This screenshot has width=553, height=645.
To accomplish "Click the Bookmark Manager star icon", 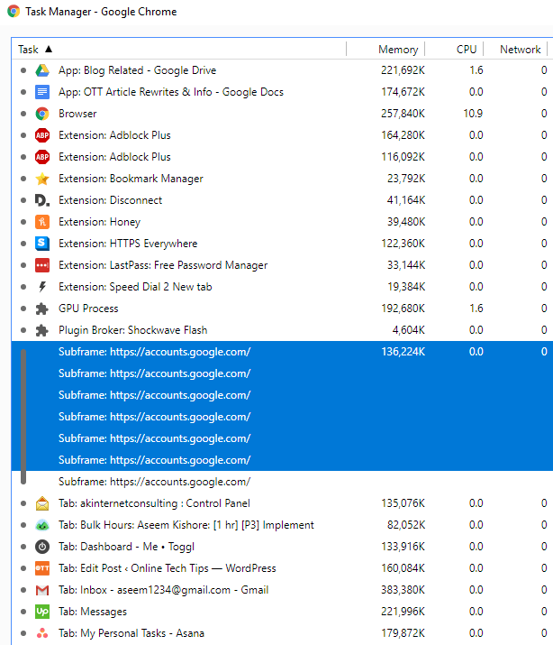I will pyautogui.click(x=41, y=179).
